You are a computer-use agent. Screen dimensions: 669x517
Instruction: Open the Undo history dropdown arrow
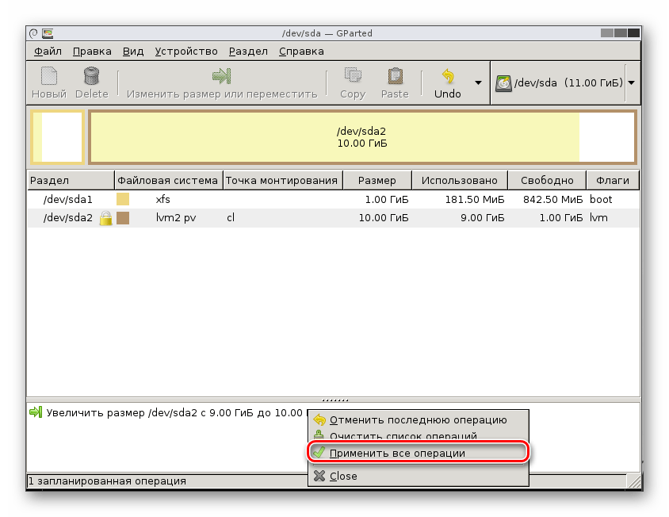click(x=477, y=82)
